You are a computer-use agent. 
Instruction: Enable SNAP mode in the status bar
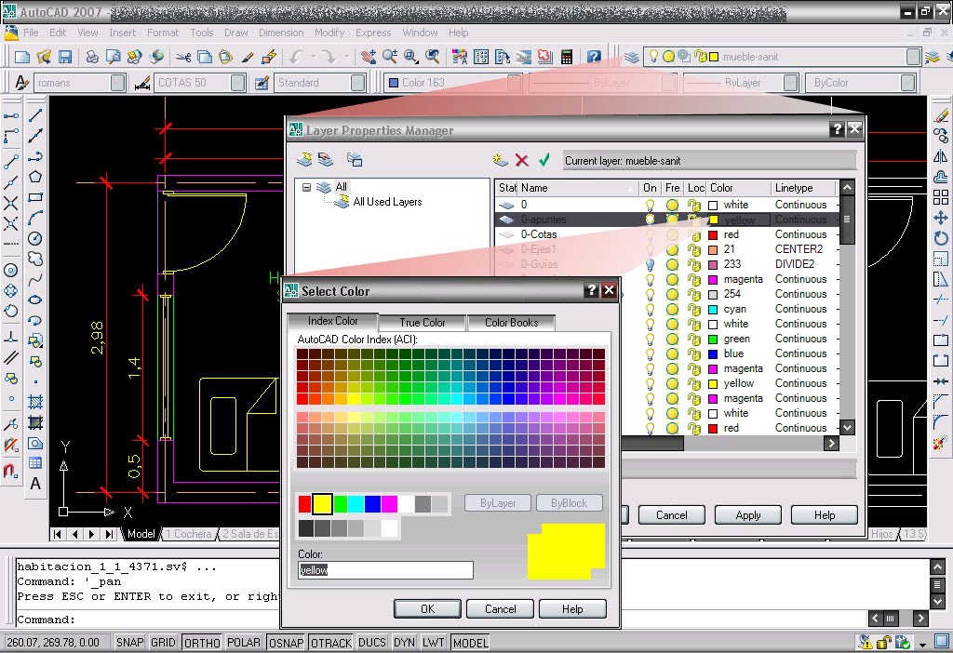pyautogui.click(x=130, y=642)
